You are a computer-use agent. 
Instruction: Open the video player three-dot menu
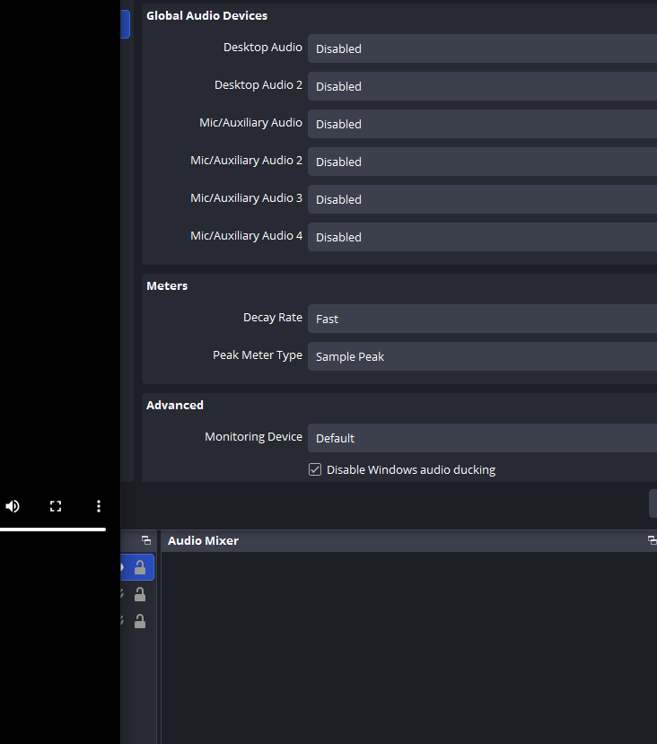(x=99, y=506)
